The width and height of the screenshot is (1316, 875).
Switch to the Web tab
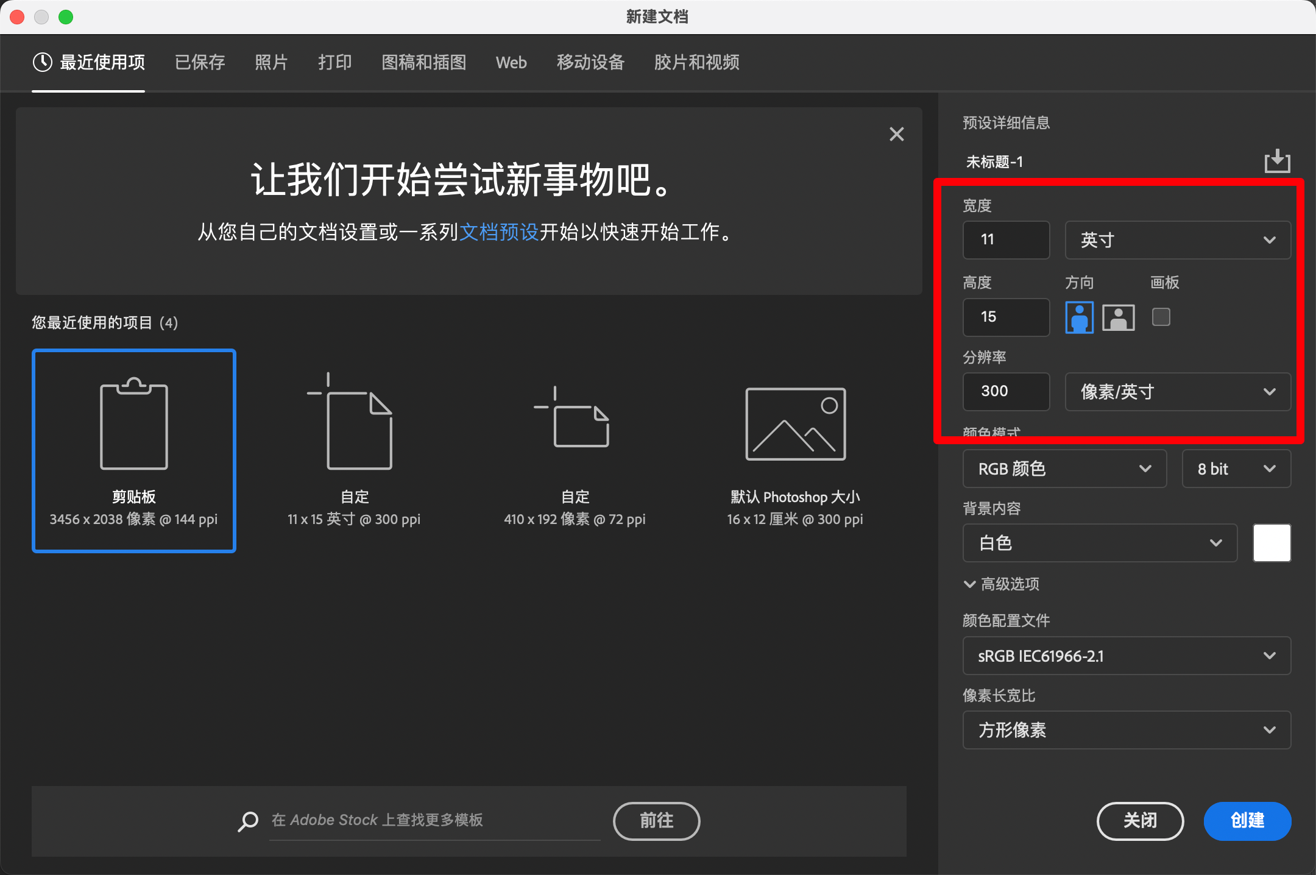click(511, 62)
